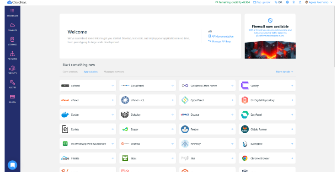Click the iDempiere logo icon
This screenshot has width=336, height=174.
[245, 144]
